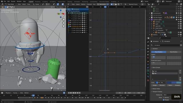Open the Window menu
This screenshot has width=183, height=103.
point(19,1)
